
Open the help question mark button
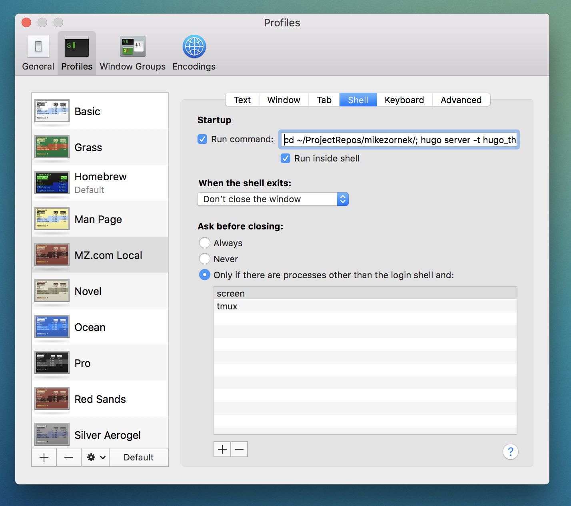point(511,452)
